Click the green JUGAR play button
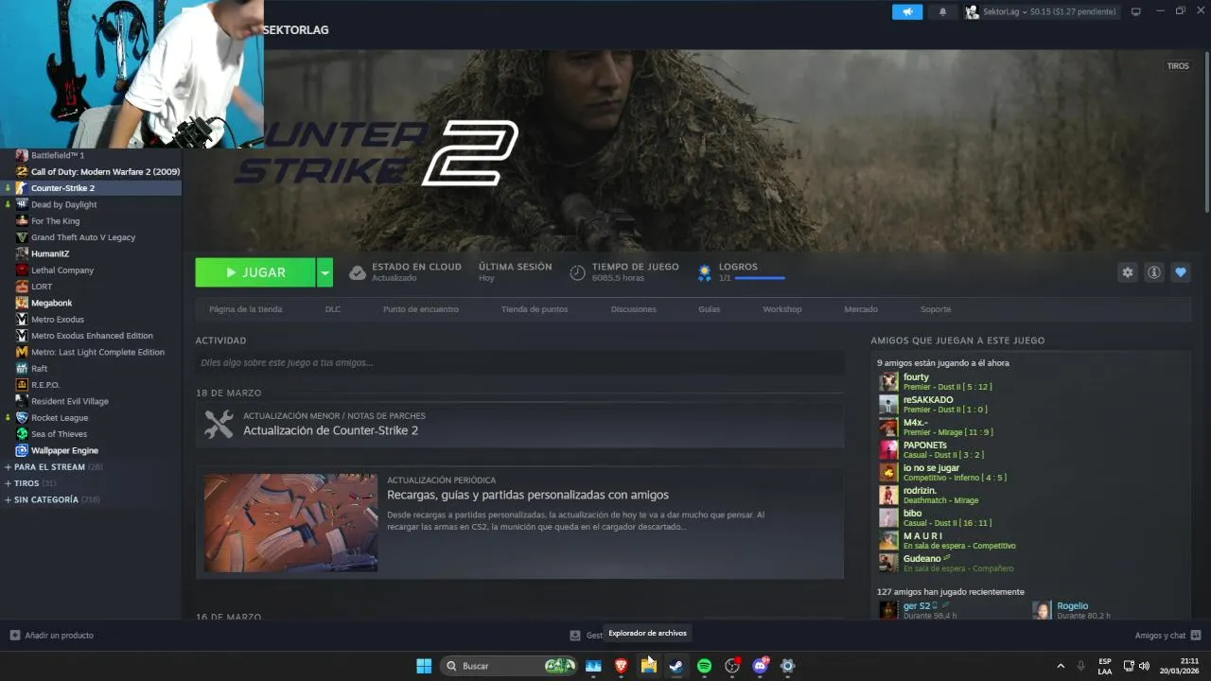The image size is (1211, 681). (255, 272)
